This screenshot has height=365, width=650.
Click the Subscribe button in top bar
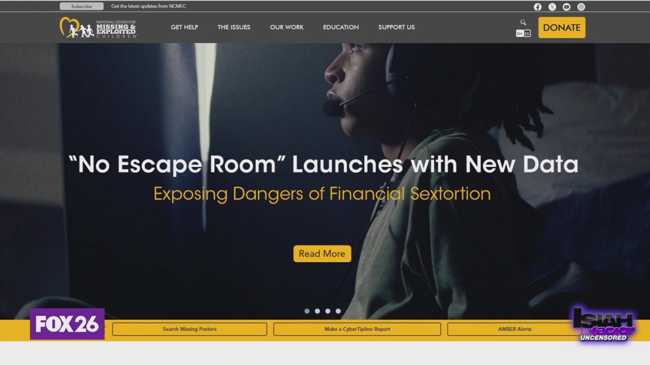[81, 7]
